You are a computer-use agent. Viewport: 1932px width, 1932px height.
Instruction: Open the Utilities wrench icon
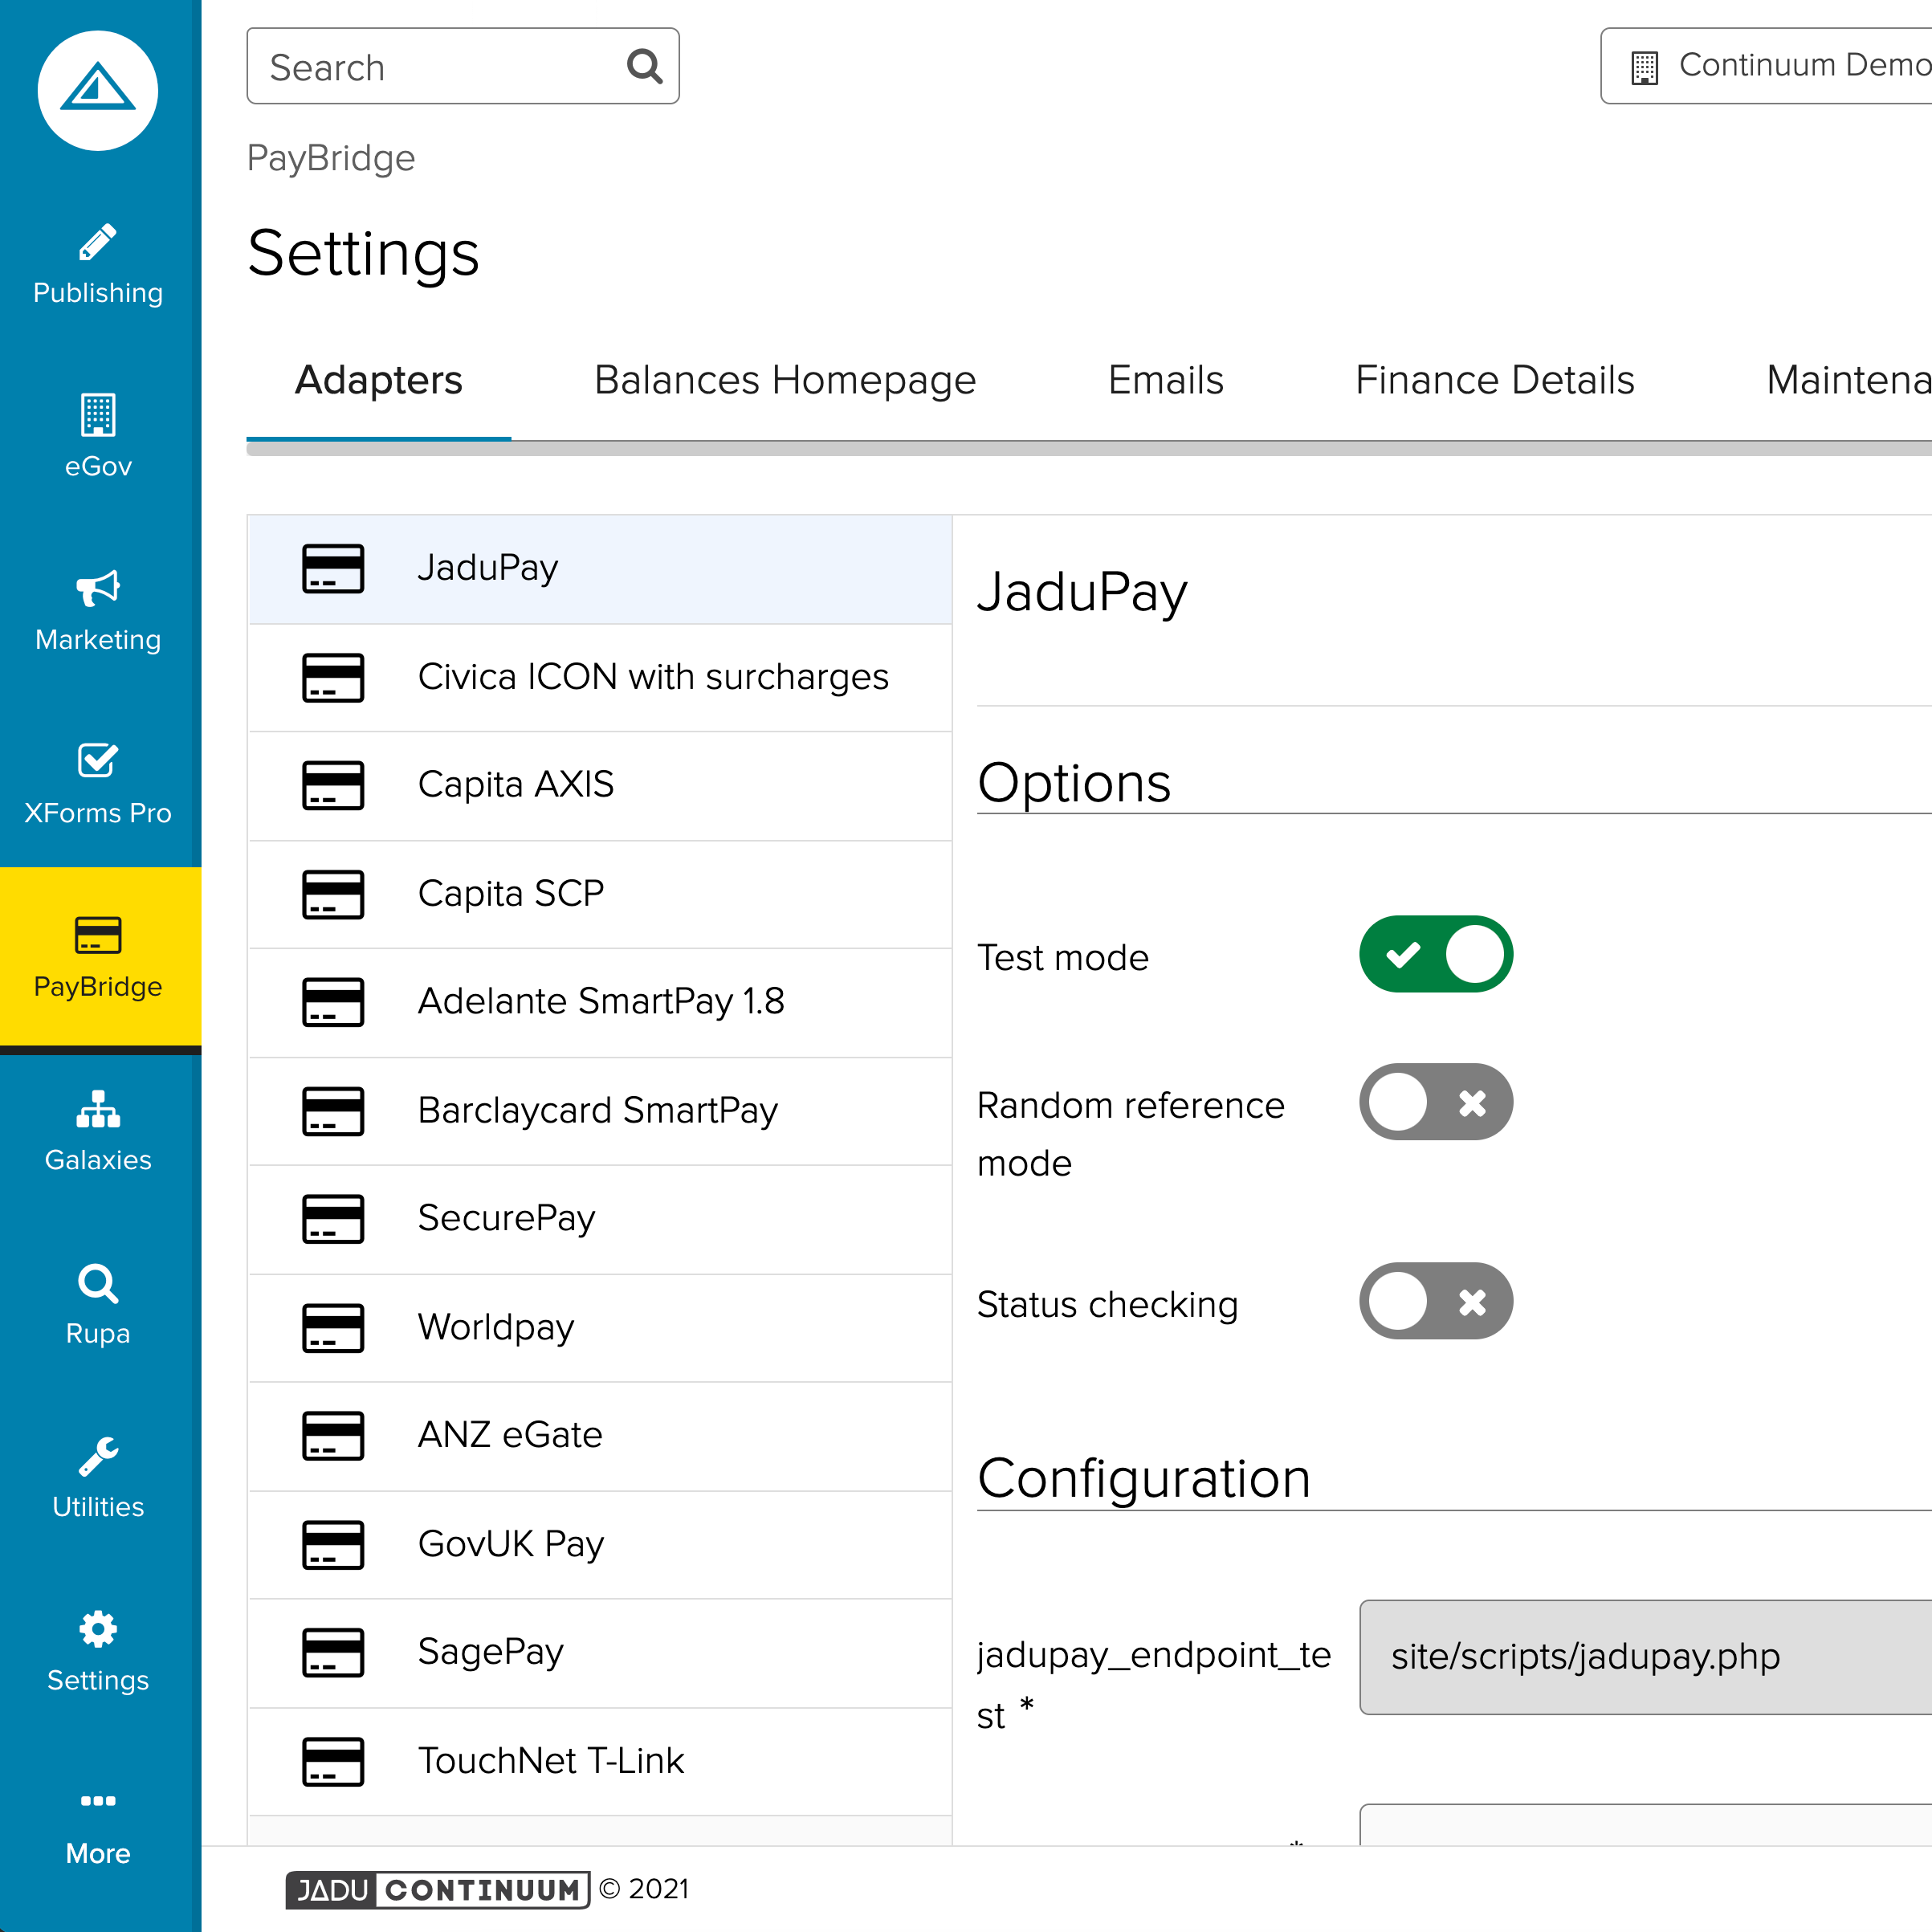point(98,1456)
